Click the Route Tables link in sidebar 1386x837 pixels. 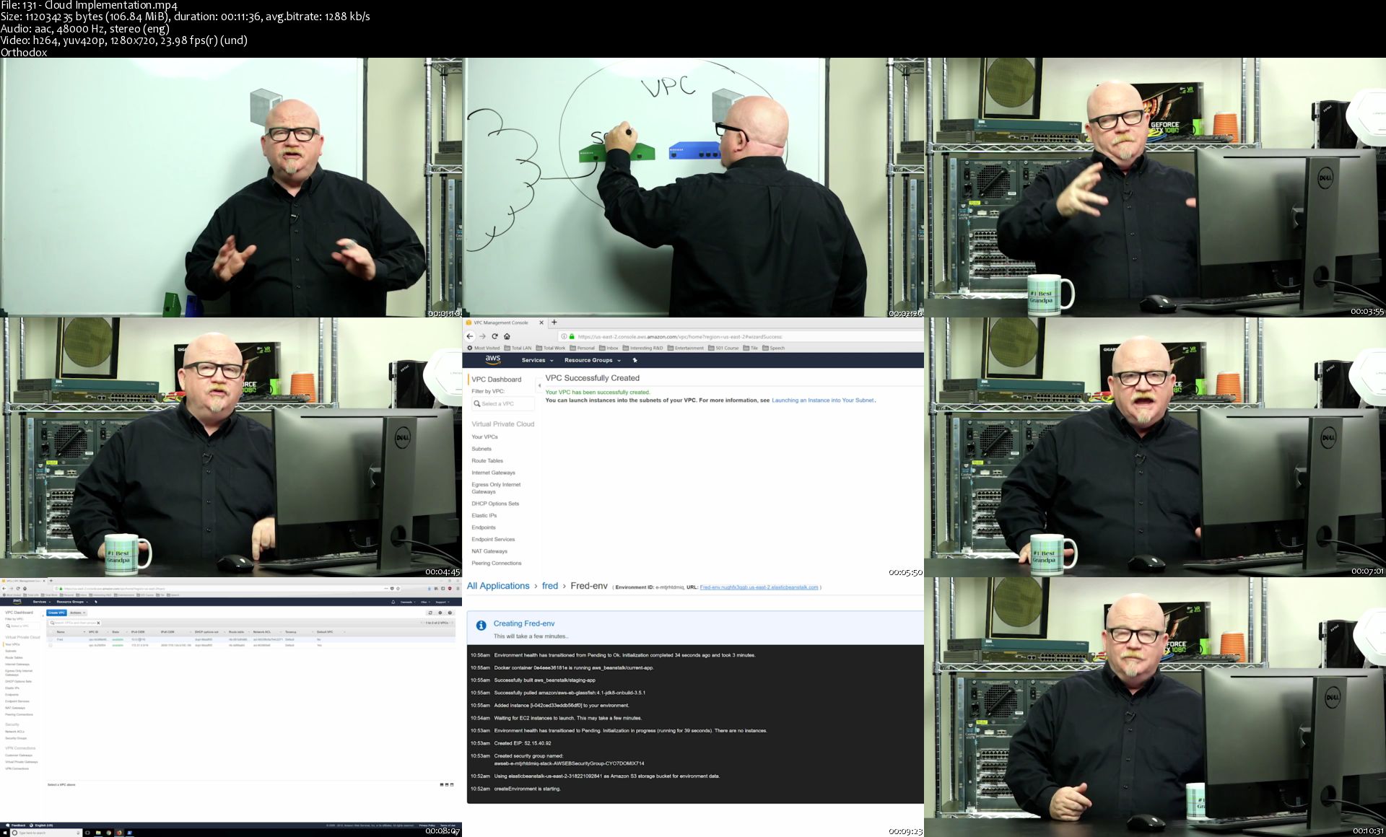[x=487, y=461]
